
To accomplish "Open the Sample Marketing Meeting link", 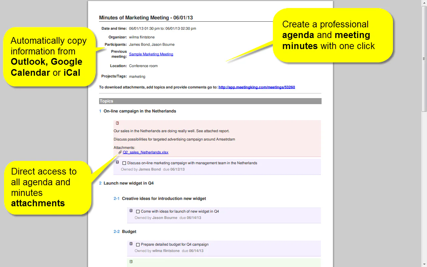I will coord(151,54).
